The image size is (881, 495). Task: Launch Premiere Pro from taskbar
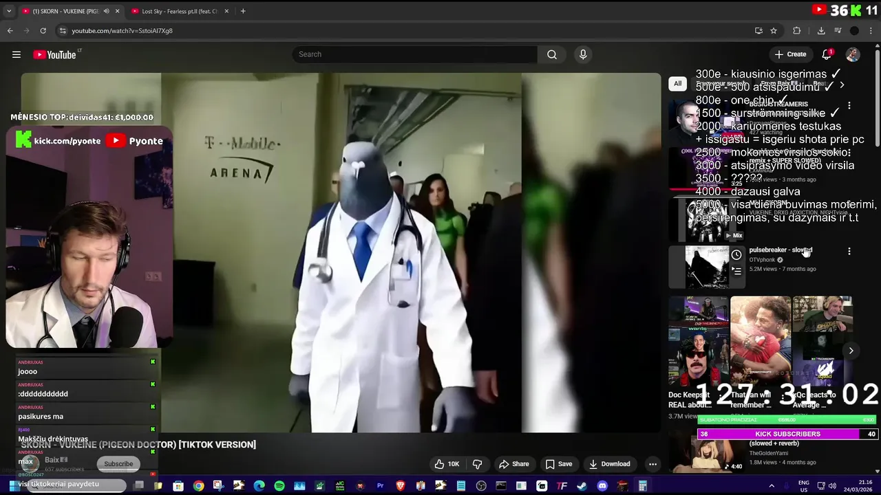(380, 486)
